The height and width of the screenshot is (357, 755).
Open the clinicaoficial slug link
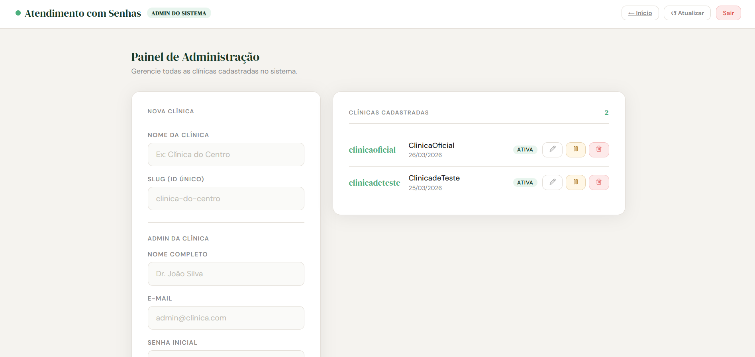click(x=372, y=150)
